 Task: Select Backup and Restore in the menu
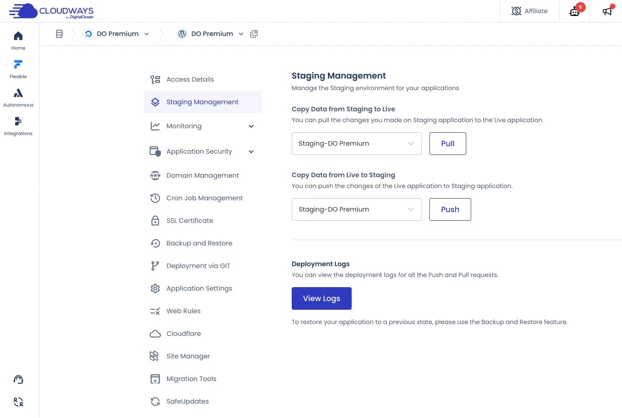199,243
